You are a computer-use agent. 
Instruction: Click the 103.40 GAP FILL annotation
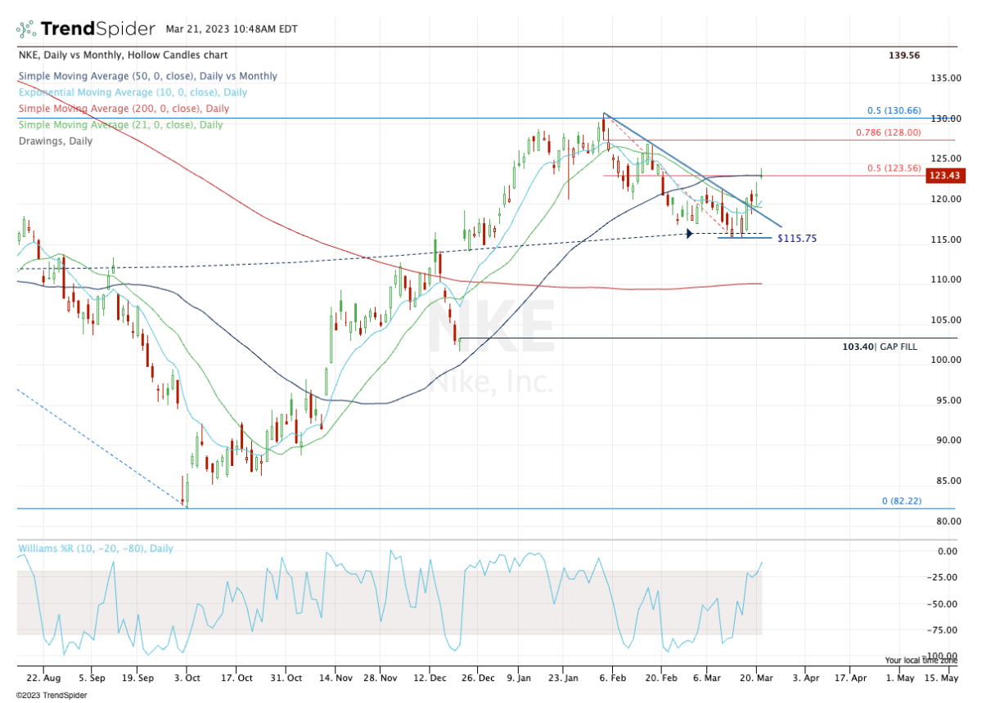[880, 347]
